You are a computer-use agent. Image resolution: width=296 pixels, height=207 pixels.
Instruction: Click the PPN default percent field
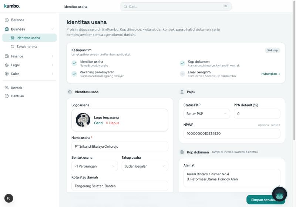[257, 114]
